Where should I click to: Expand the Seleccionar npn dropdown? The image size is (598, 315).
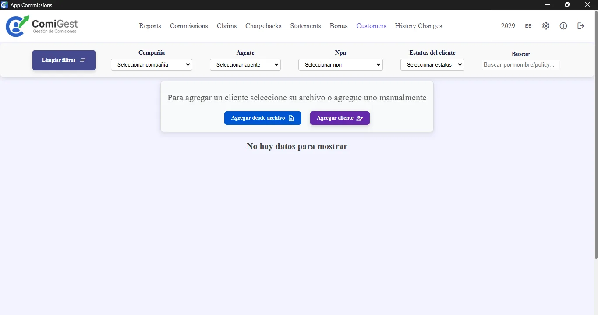pos(340,64)
